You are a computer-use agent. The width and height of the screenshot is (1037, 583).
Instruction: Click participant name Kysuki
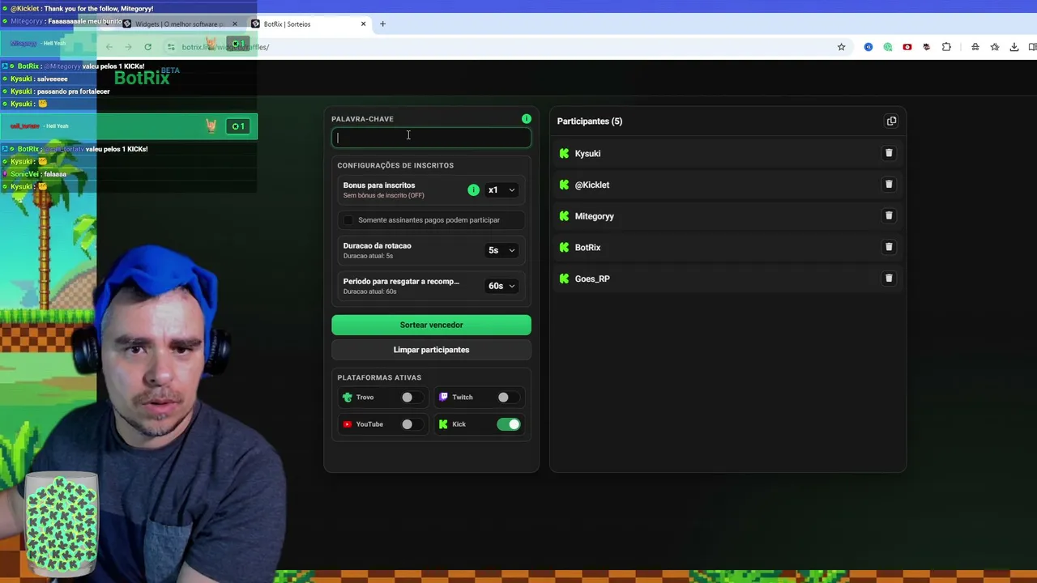(587, 154)
